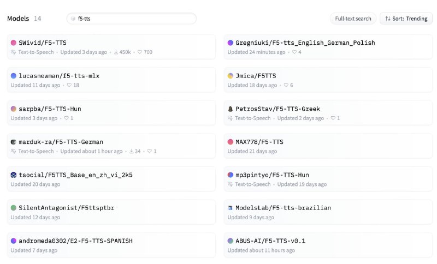437x264 pixels.
Task: Click the ABUS-AI avatar icon
Action: click(x=230, y=241)
